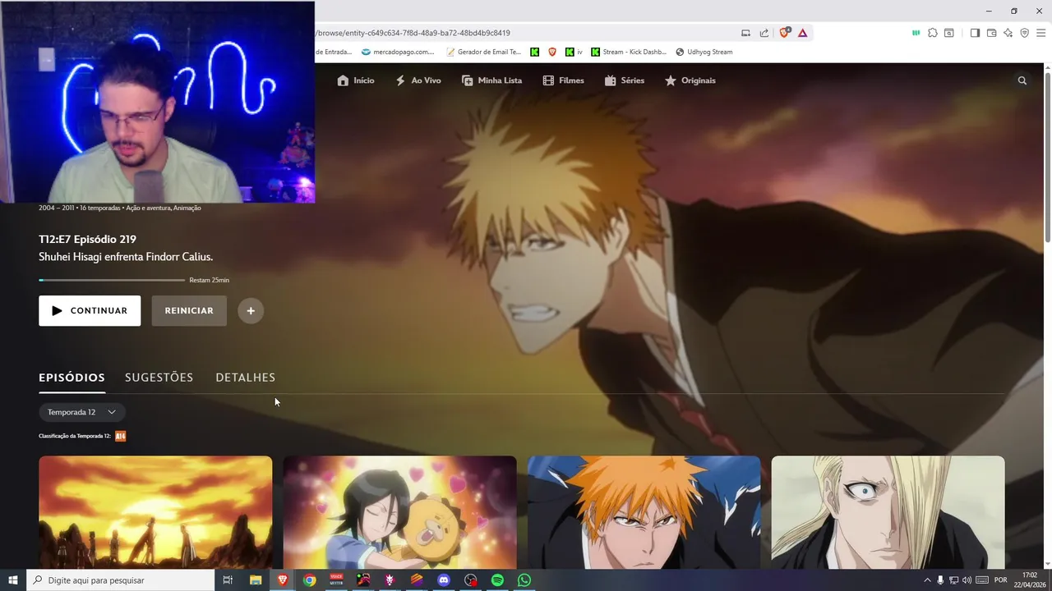Click the volume speaker icon in system tray
The image size is (1052, 591).
[967, 580]
